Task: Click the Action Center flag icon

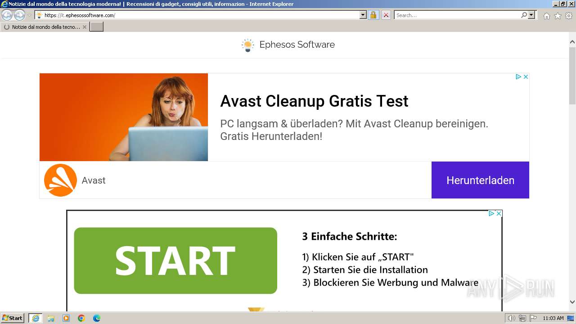Action: coord(533,318)
